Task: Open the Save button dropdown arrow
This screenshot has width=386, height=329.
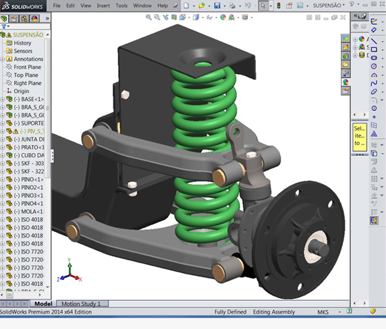Action: coord(224,6)
